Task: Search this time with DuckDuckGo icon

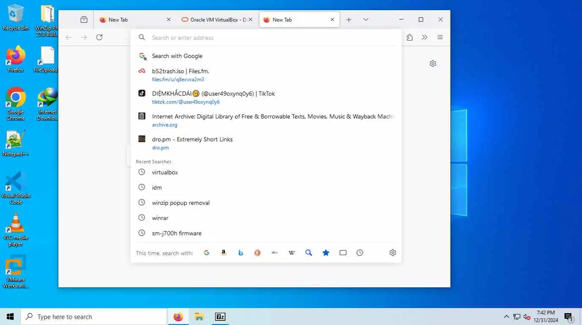Action: point(258,253)
